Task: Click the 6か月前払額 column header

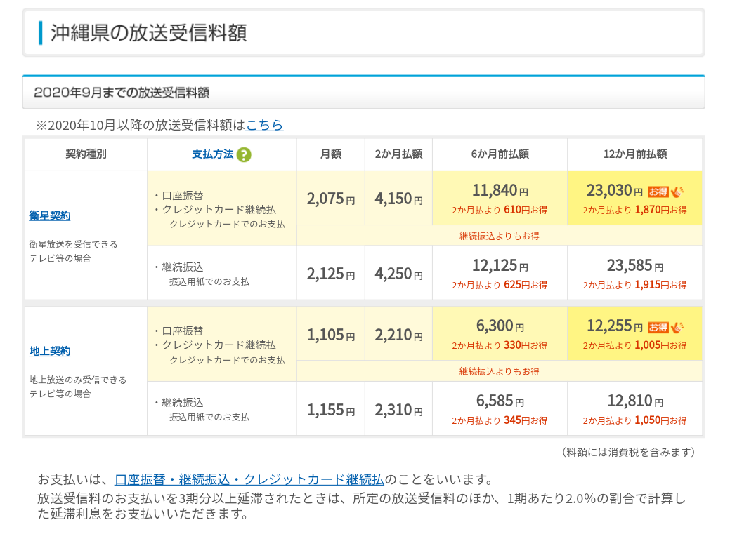Action: (x=500, y=154)
